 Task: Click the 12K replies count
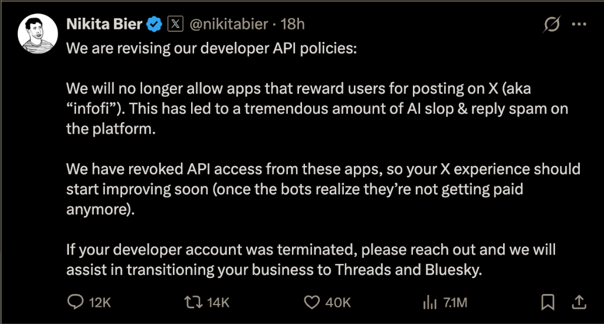coord(100,303)
